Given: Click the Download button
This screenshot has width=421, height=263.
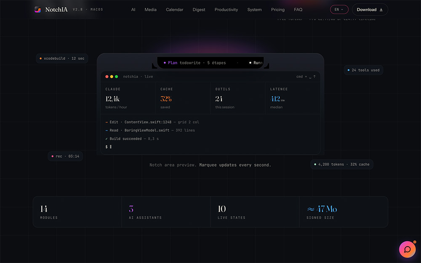Looking at the screenshot, I should pyautogui.click(x=370, y=9).
